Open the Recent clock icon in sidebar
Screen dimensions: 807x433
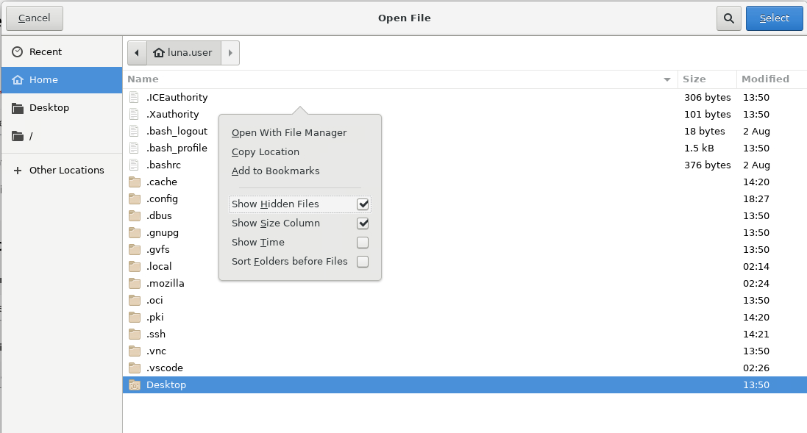point(17,52)
